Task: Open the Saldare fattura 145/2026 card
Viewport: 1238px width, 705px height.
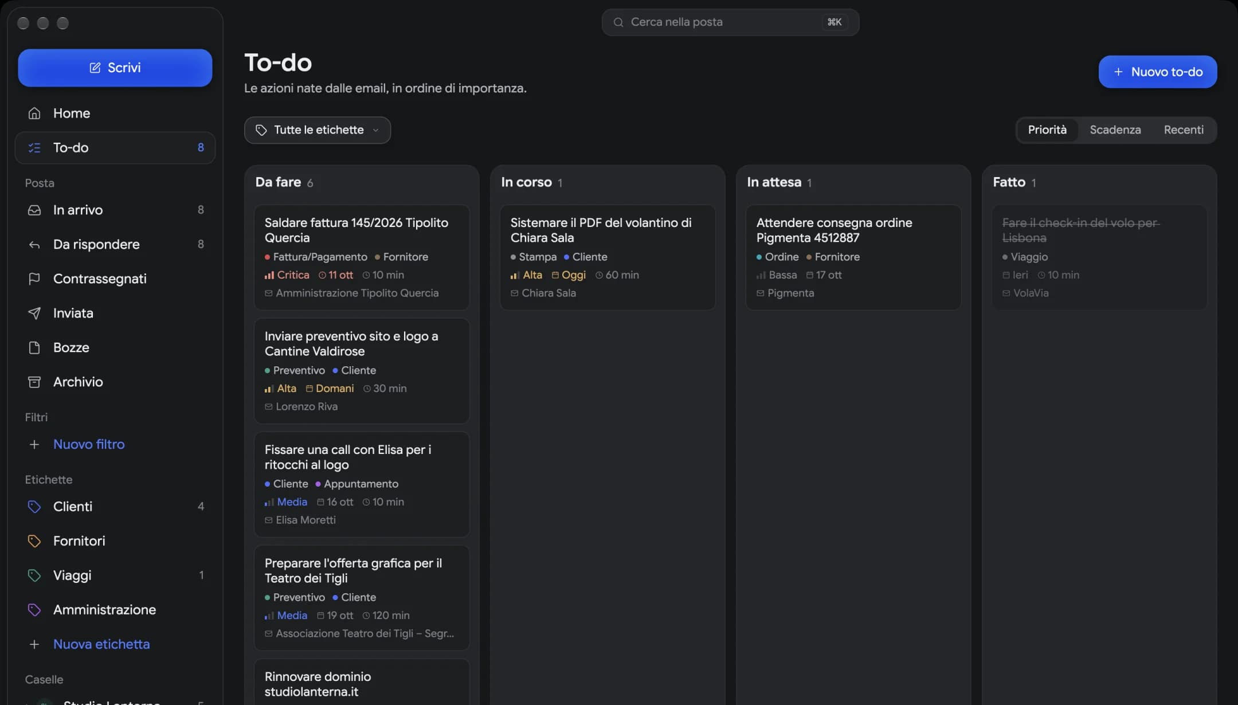Action: [362, 257]
